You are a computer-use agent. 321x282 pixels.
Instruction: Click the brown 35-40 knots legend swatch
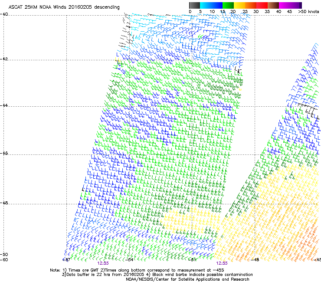click(273, 5)
